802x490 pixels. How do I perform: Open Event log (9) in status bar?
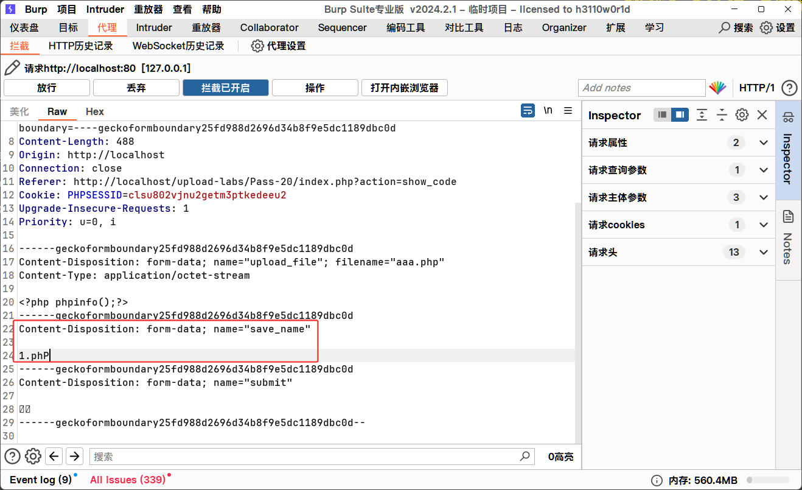pos(41,480)
